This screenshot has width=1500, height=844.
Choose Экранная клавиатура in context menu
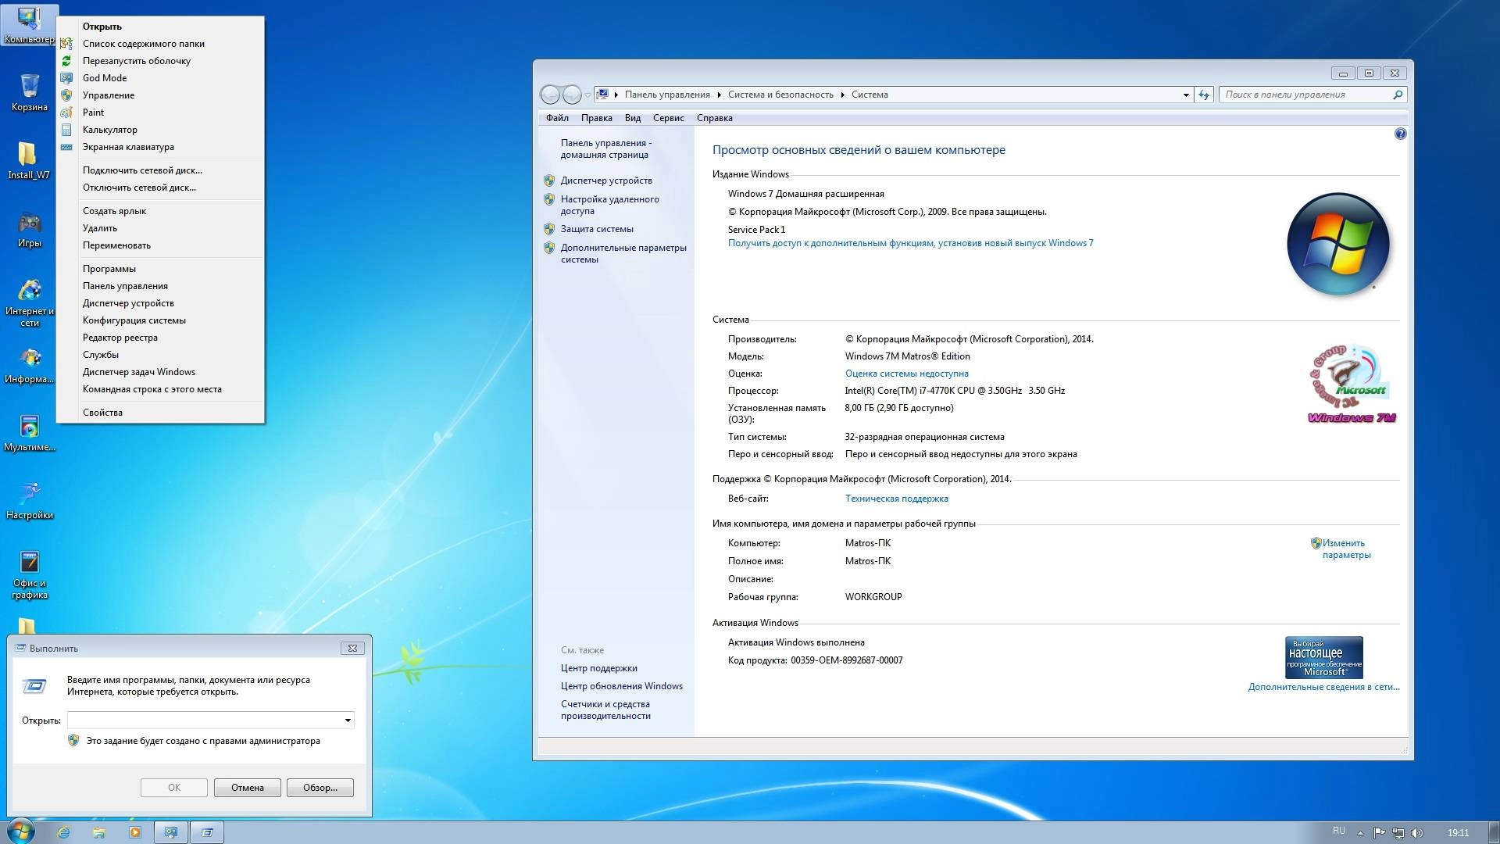(x=161, y=147)
